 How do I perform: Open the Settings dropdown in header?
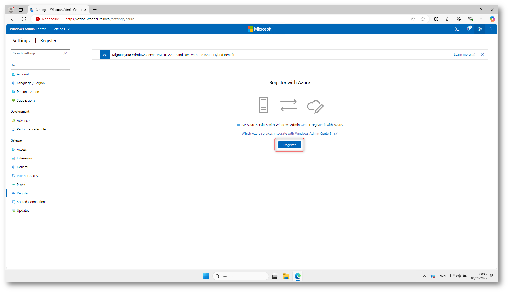(61, 29)
